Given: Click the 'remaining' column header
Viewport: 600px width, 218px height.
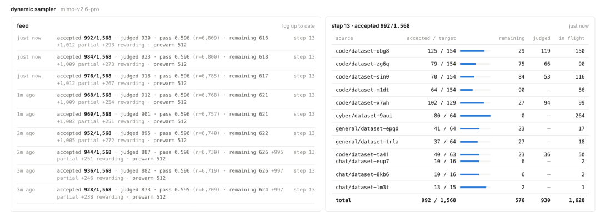Looking at the screenshot, I should (x=512, y=38).
